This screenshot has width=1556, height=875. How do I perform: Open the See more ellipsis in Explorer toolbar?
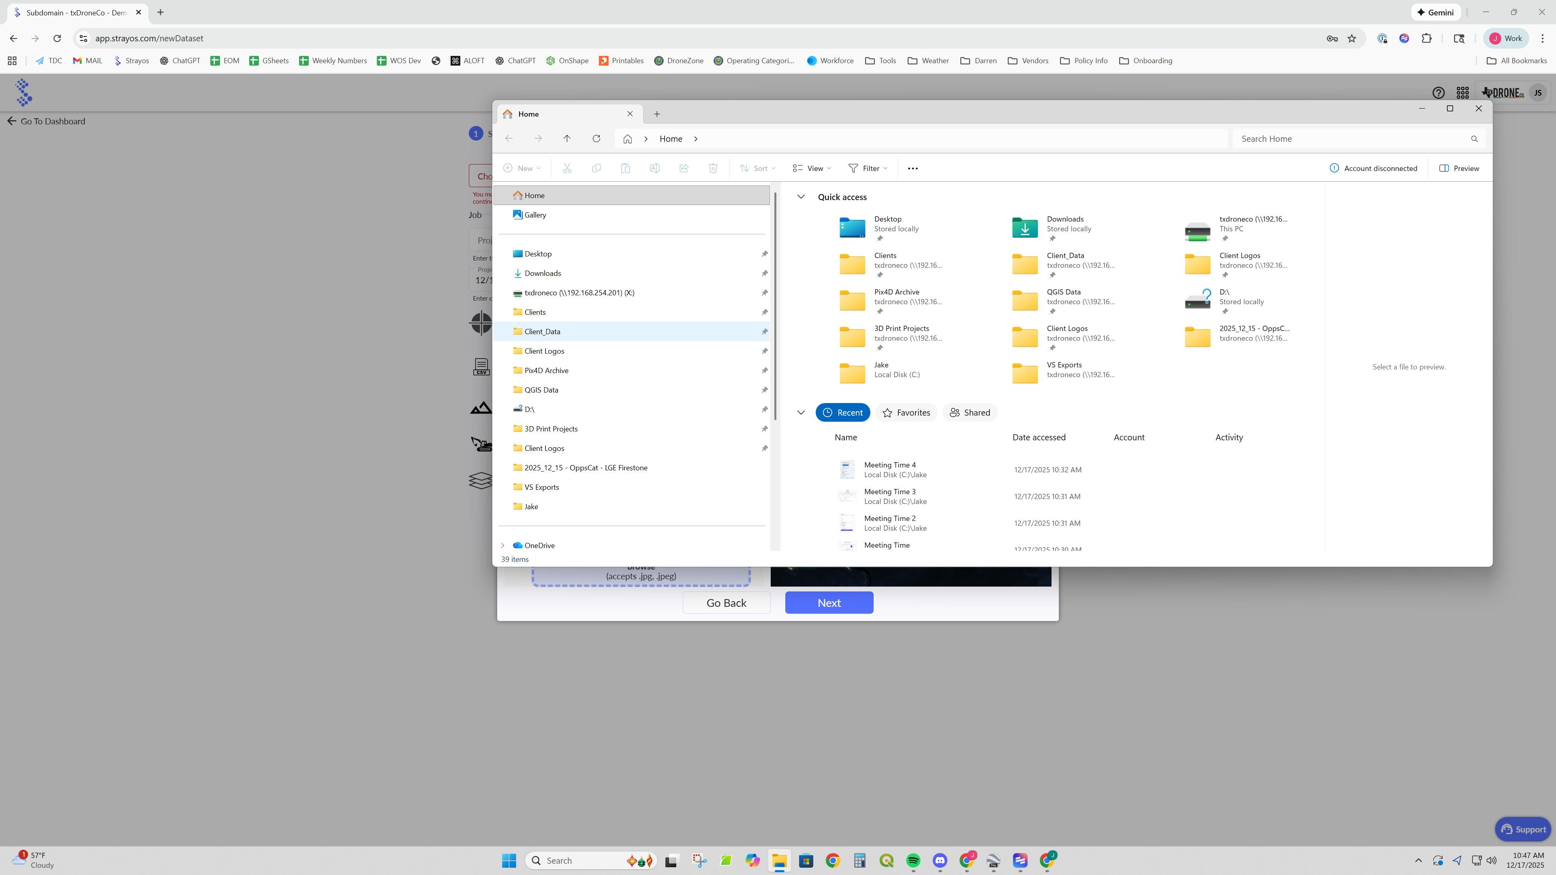pos(913,169)
